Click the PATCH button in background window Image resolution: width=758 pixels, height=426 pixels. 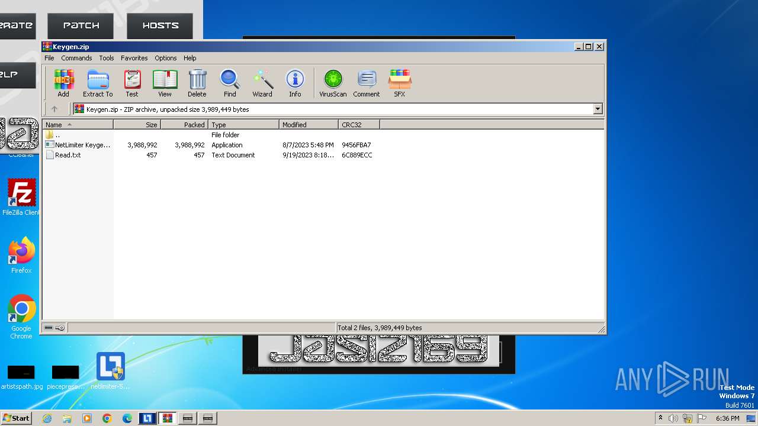[81, 25]
